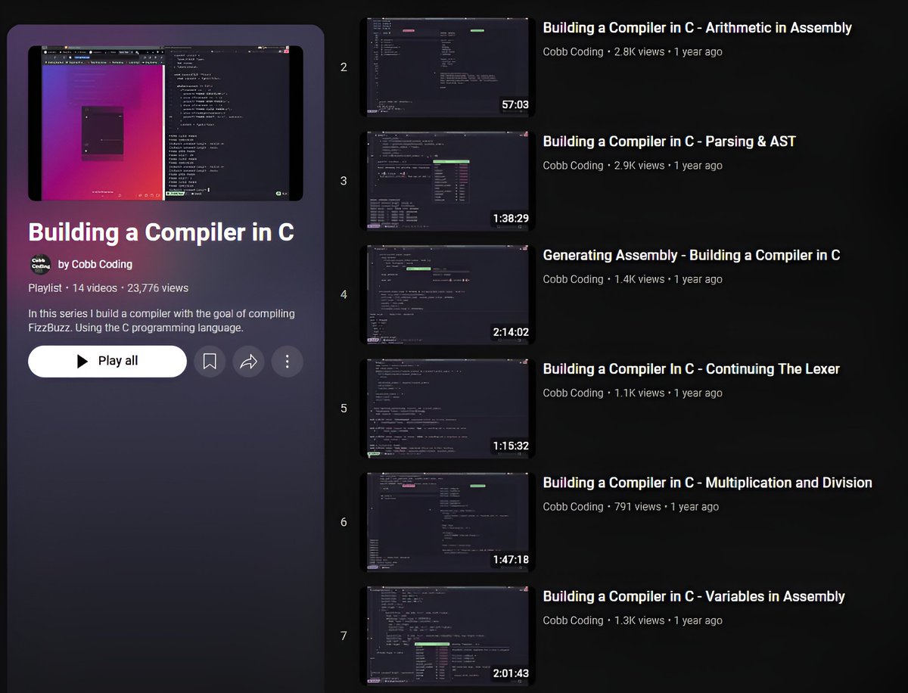The image size is (908, 693).
Task: Open title 'Building a Compiler in C - Variables in Assembly'
Action: click(694, 596)
